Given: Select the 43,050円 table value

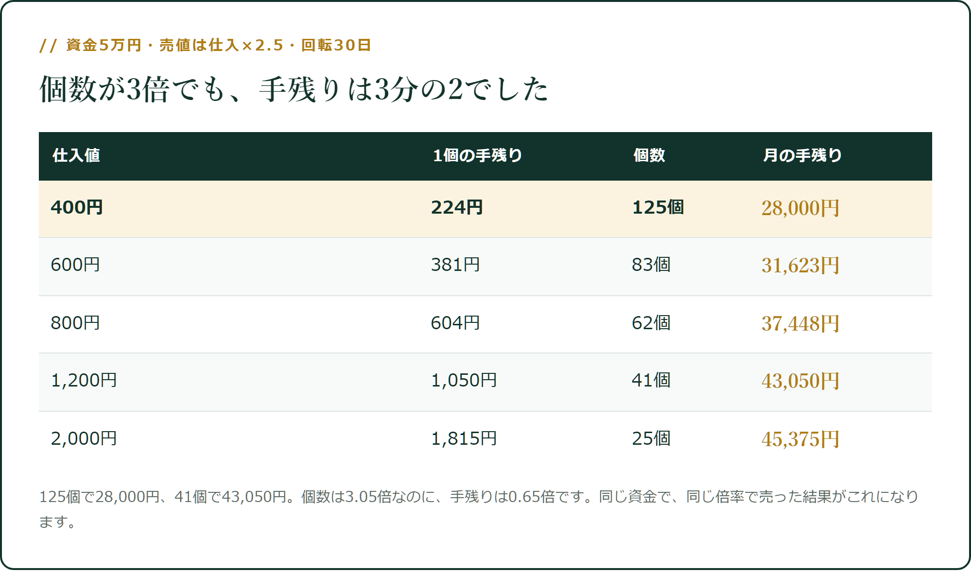Looking at the screenshot, I should tap(800, 381).
